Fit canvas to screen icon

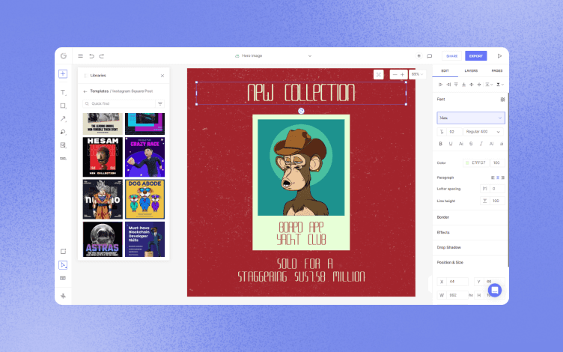pyautogui.click(x=378, y=74)
